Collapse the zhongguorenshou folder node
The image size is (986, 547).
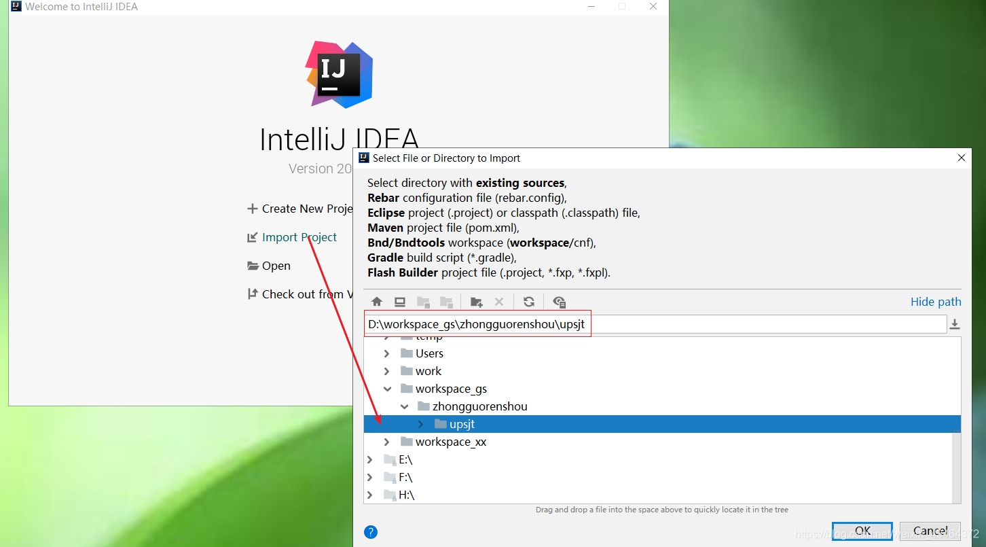click(404, 406)
